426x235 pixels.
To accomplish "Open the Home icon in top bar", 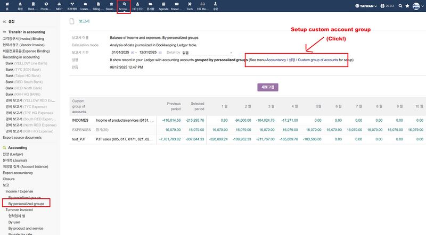I will tap(6, 6).
